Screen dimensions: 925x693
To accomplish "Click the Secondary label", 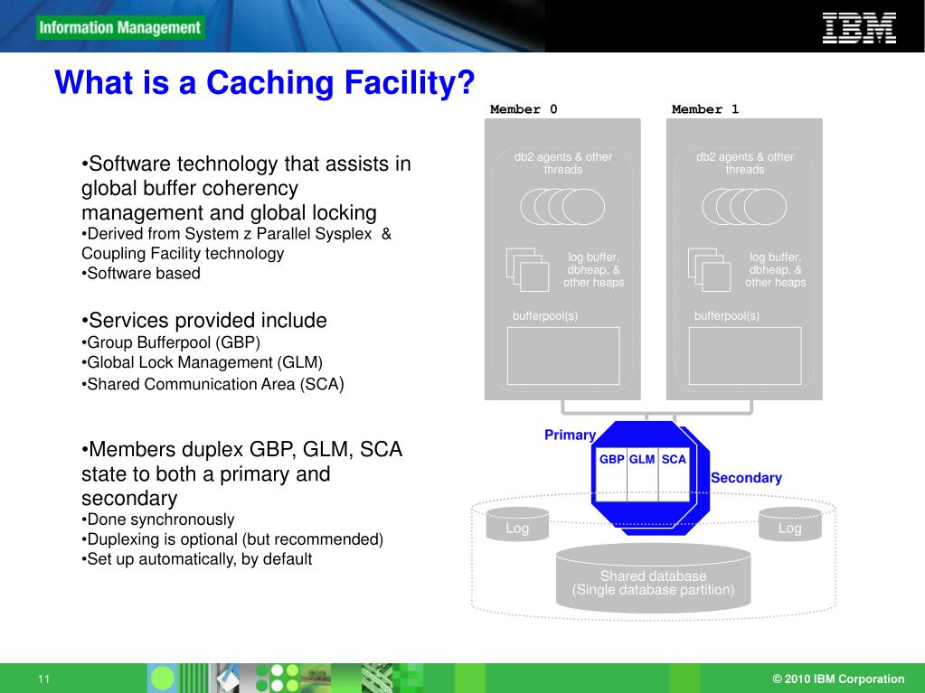I will click(x=746, y=478).
